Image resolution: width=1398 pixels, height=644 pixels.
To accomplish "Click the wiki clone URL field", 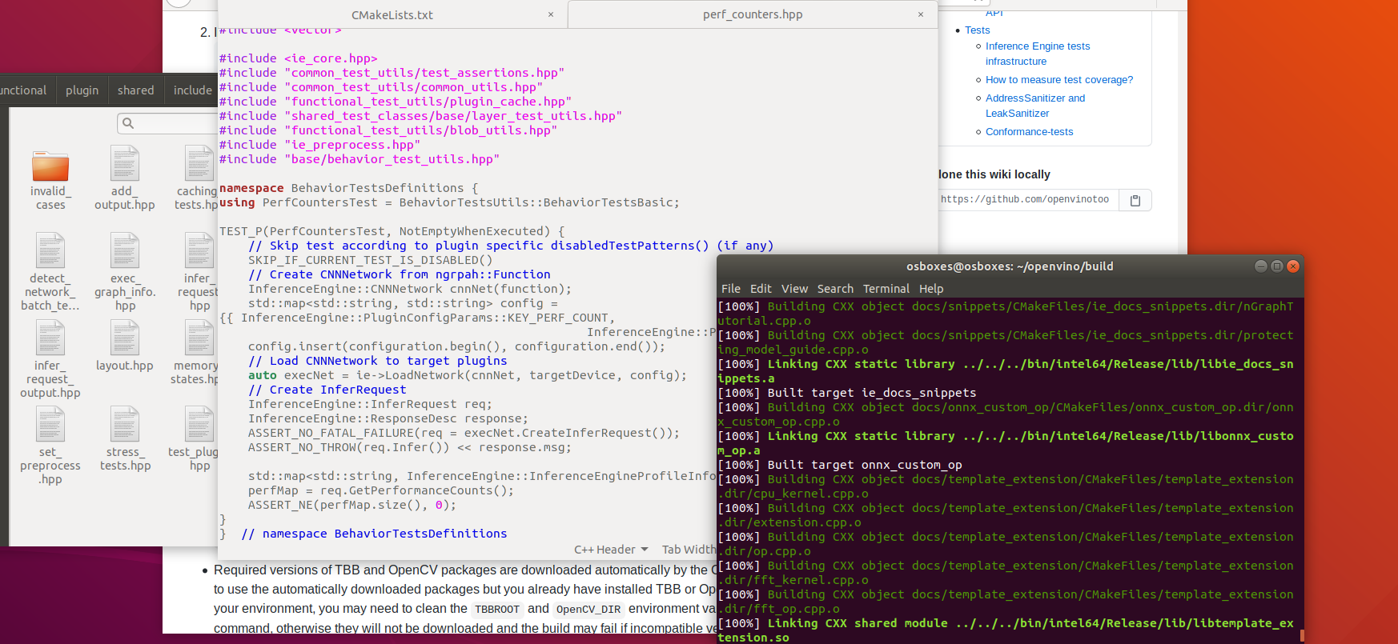I will point(1029,200).
